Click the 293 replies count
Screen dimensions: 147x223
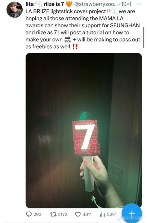tap(37, 214)
